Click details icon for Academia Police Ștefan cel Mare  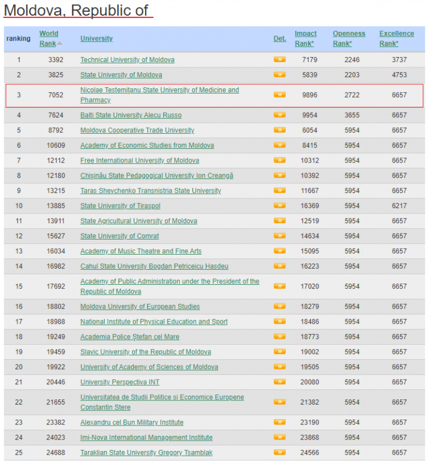click(x=279, y=337)
